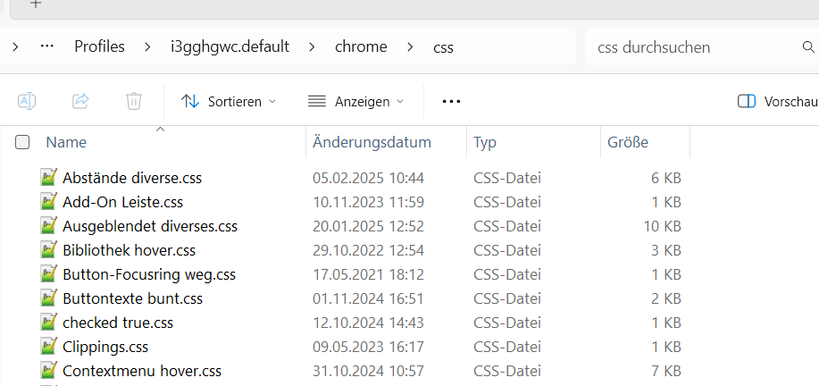Open the three-dot more options menu
Image resolution: width=819 pixels, height=386 pixels.
(x=451, y=101)
